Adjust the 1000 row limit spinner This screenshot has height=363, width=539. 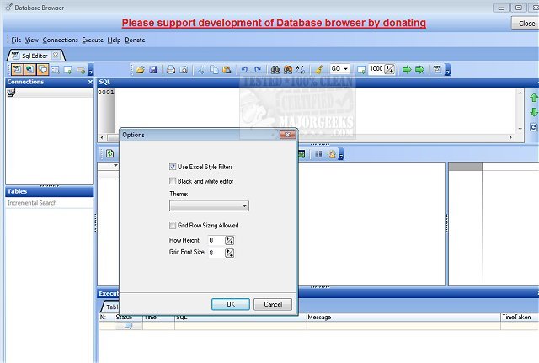389,69
